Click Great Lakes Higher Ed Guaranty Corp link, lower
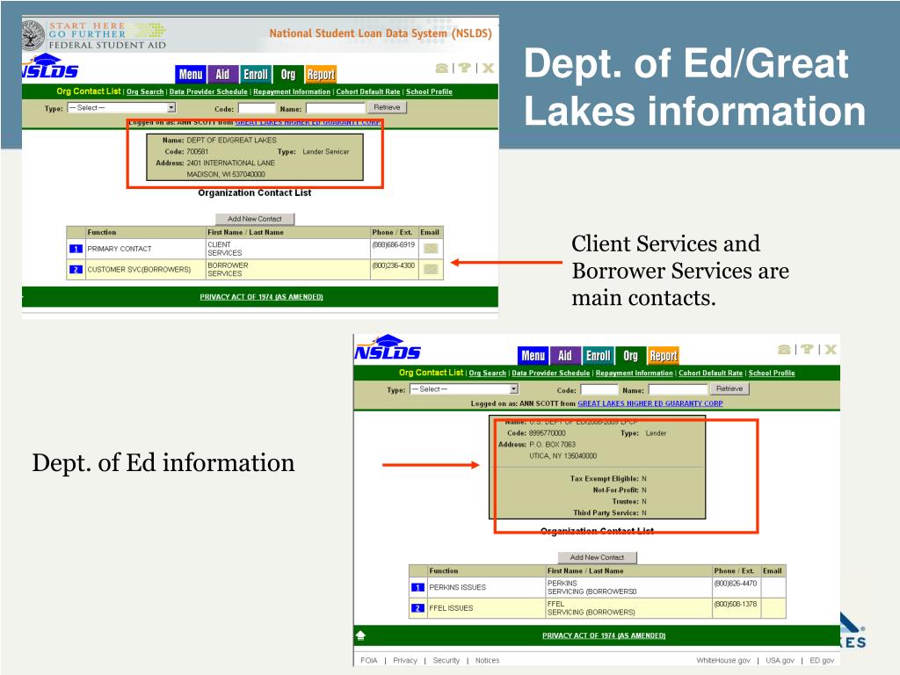Screen dimensions: 900x675 pos(650,403)
